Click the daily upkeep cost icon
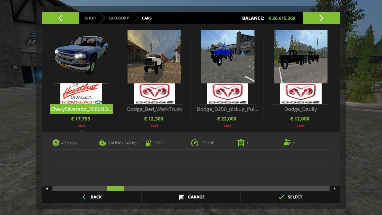The height and width of the screenshot is (215, 382). (x=56, y=143)
